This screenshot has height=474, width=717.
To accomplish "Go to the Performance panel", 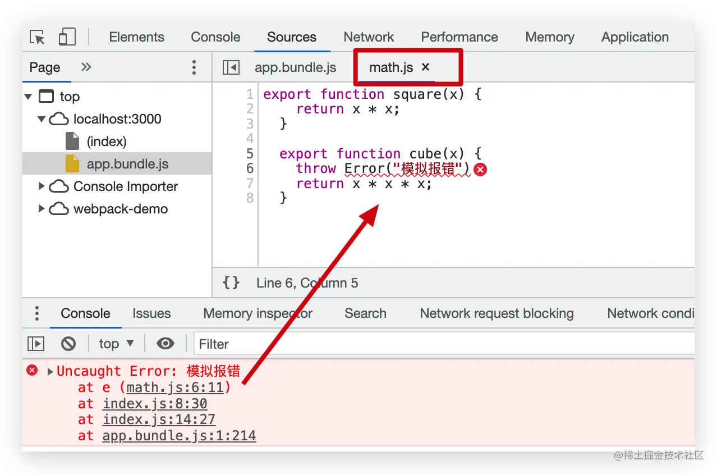I will (459, 37).
